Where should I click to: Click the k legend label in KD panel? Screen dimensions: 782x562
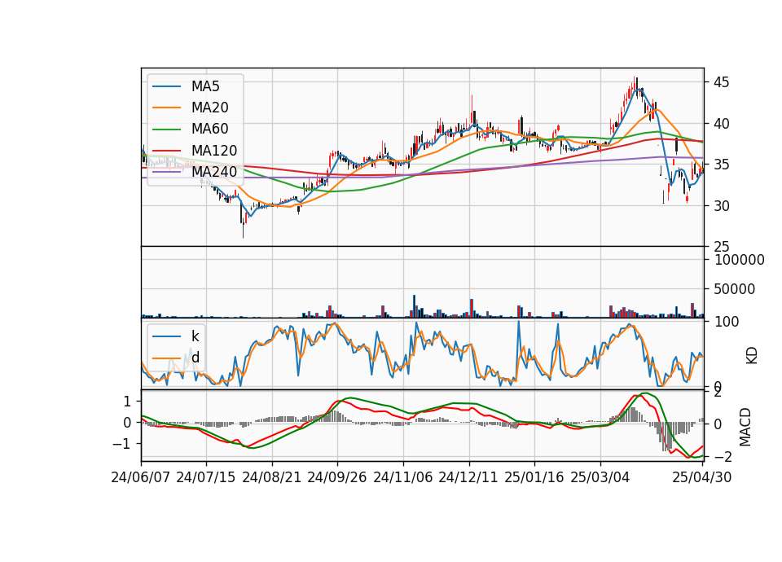click(x=195, y=336)
